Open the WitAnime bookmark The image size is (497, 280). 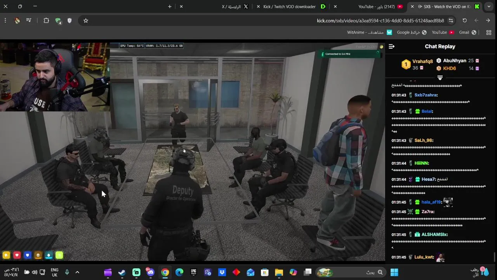pos(369,33)
